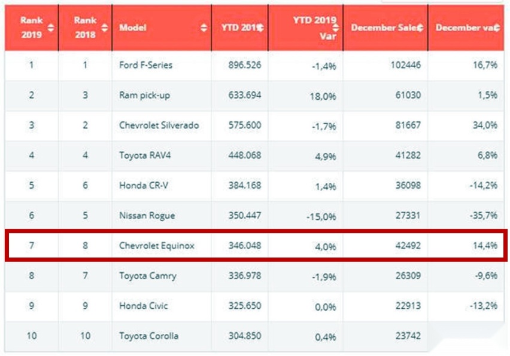510x356 pixels.
Task: Click December sales value 41282
Action: (408, 155)
